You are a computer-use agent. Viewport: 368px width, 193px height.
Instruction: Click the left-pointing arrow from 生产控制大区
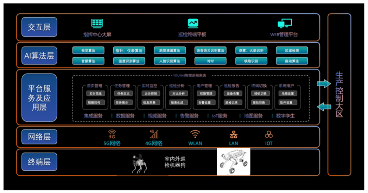pos(323,106)
